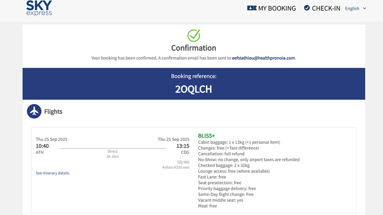Click the 13:15 arrival time
This screenshot has width=383, height=215.
tap(183, 146)
